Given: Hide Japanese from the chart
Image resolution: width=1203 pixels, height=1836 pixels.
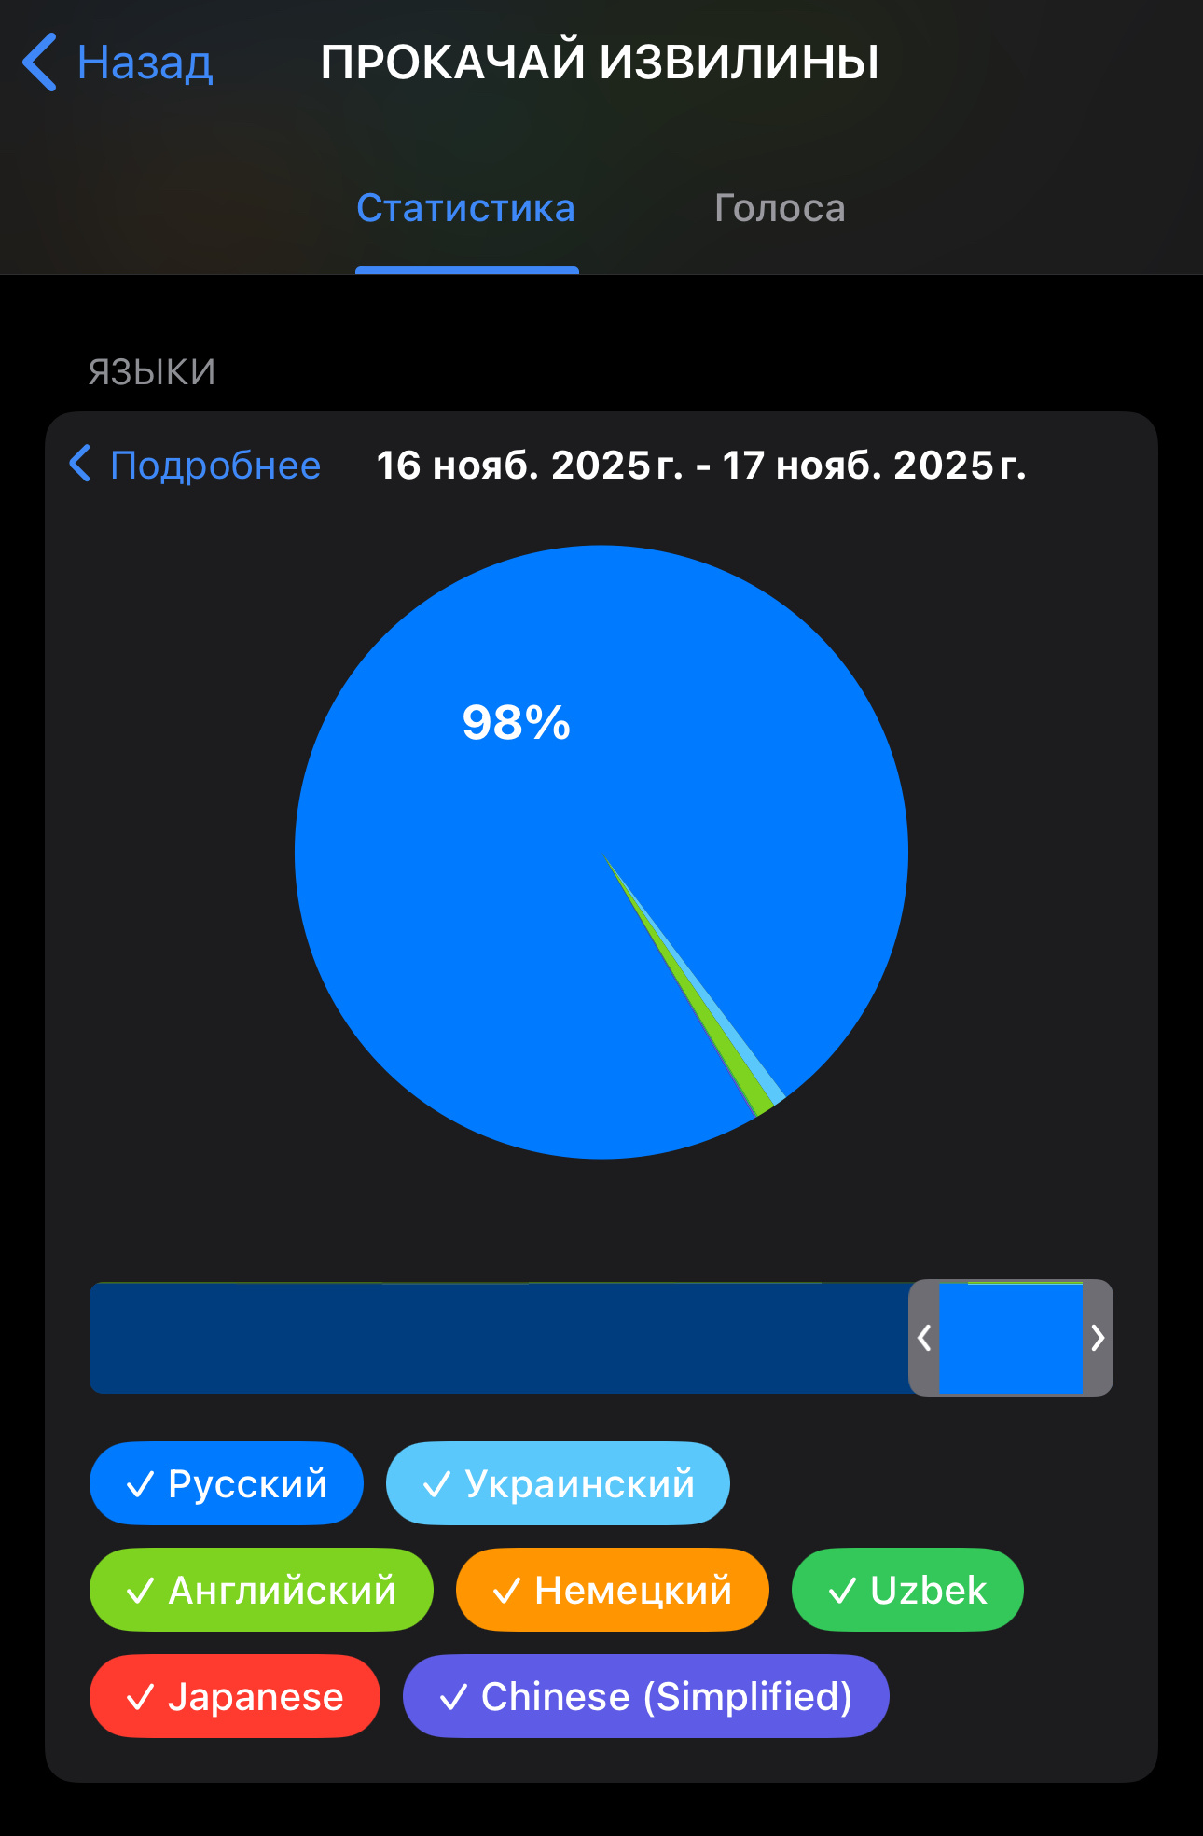Looking at the screenshot, I should click(235, 1696).
